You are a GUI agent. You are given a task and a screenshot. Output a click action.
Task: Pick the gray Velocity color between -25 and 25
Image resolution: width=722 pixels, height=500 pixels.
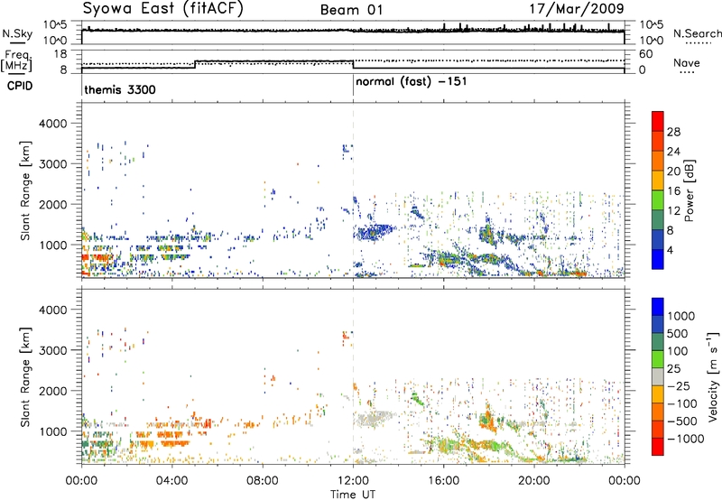coord(658,377)
